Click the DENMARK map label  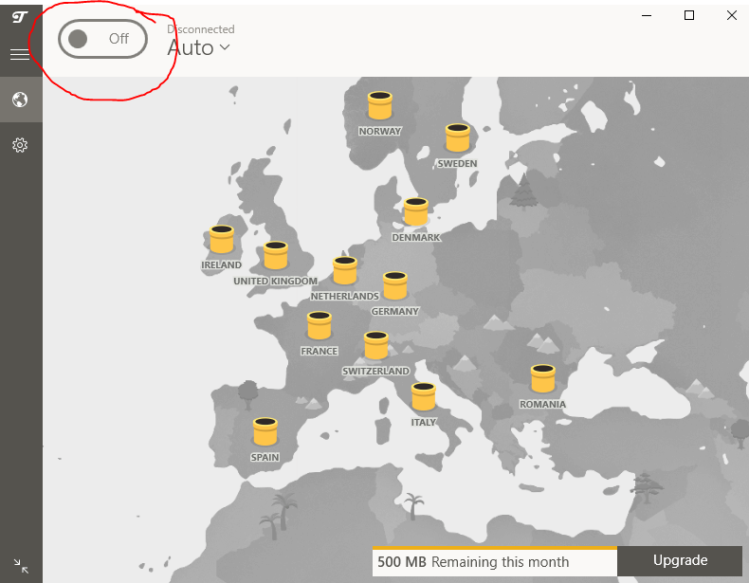[416, 237]
